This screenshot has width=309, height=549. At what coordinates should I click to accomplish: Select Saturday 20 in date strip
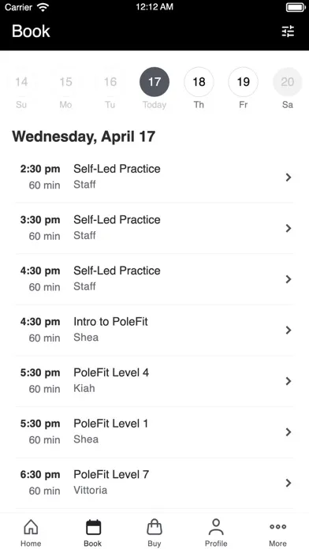pos(288,82)
